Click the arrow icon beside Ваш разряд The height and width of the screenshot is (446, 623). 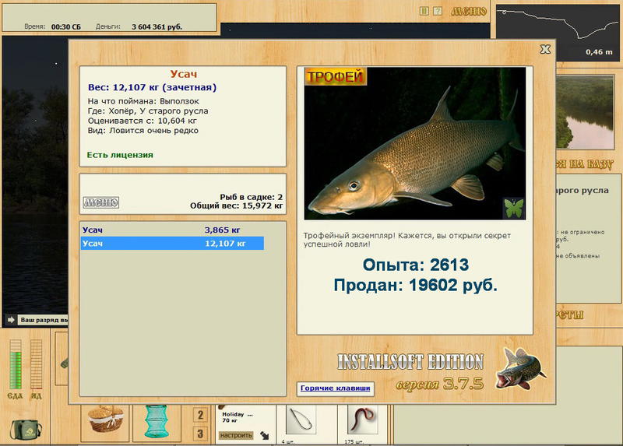point(11,320)
